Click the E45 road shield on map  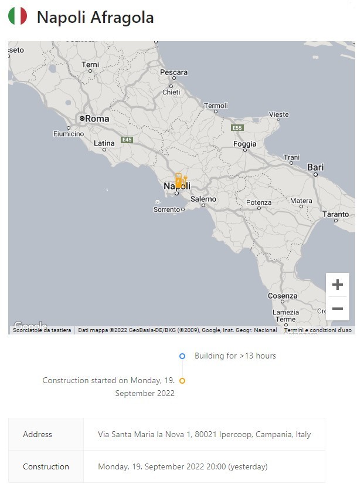click(127, 140)
